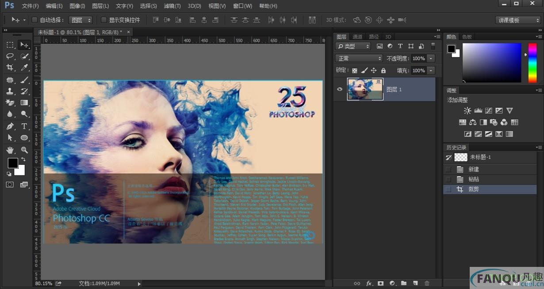Toggle lock transparent pixels
The image size is (544, 289).
click(x=354, y=71)
